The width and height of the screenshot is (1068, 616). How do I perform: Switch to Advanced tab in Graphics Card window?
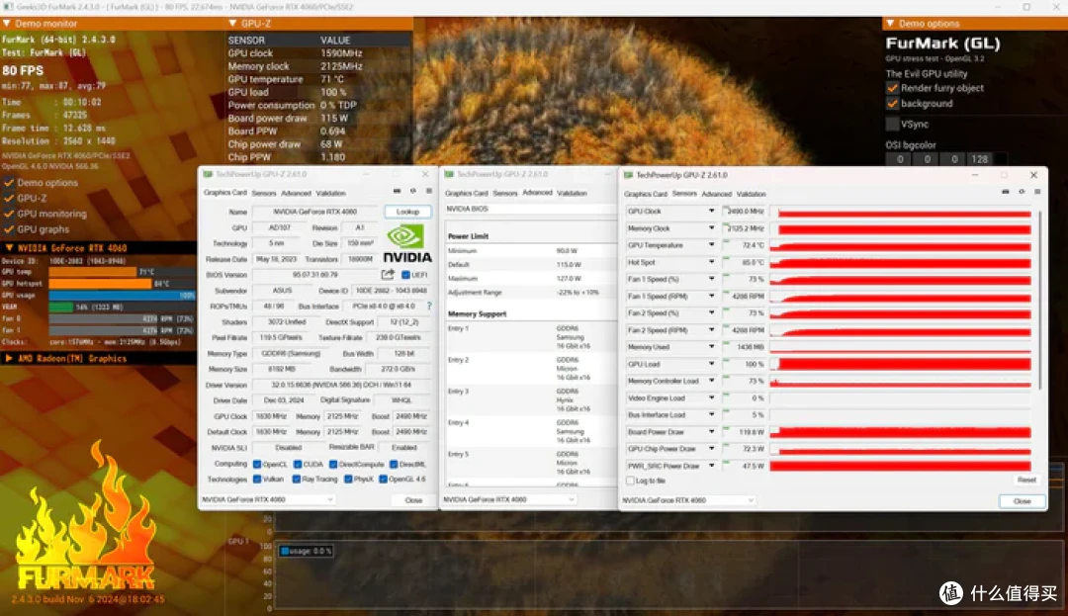[x=296, y=194]
